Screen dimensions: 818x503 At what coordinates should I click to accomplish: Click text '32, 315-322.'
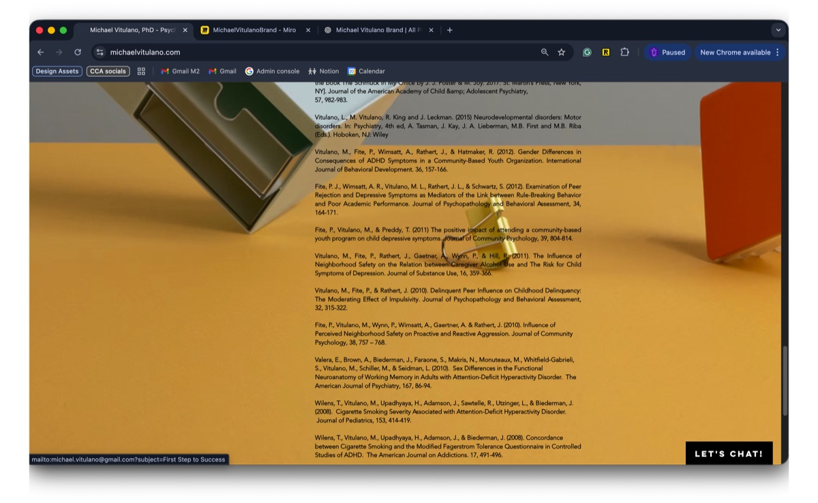coord(331,308)
